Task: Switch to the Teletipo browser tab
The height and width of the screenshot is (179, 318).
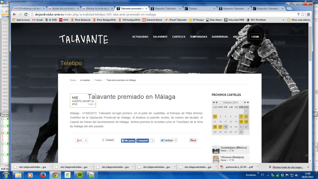Action: [200, 8]
